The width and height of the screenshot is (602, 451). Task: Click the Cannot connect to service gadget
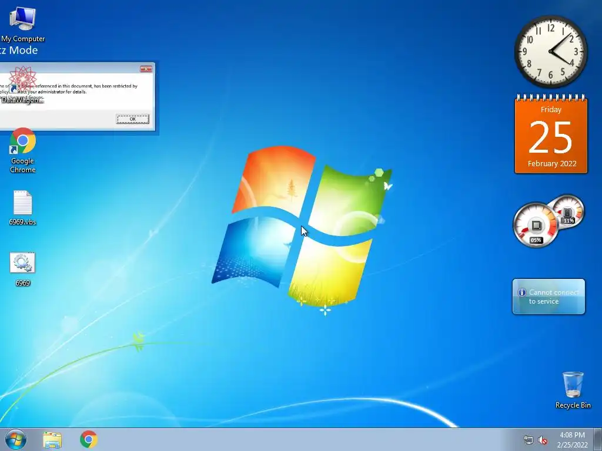click(549, 297)
